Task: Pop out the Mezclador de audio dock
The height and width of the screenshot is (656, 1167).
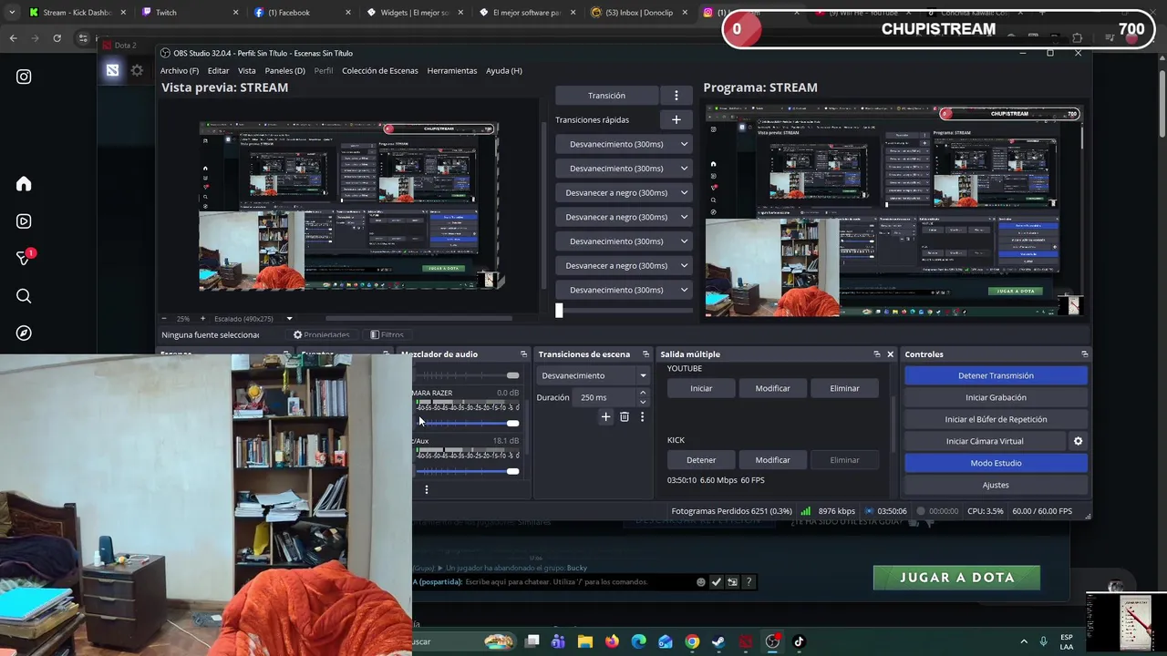Action: click(x=523, y=354)
